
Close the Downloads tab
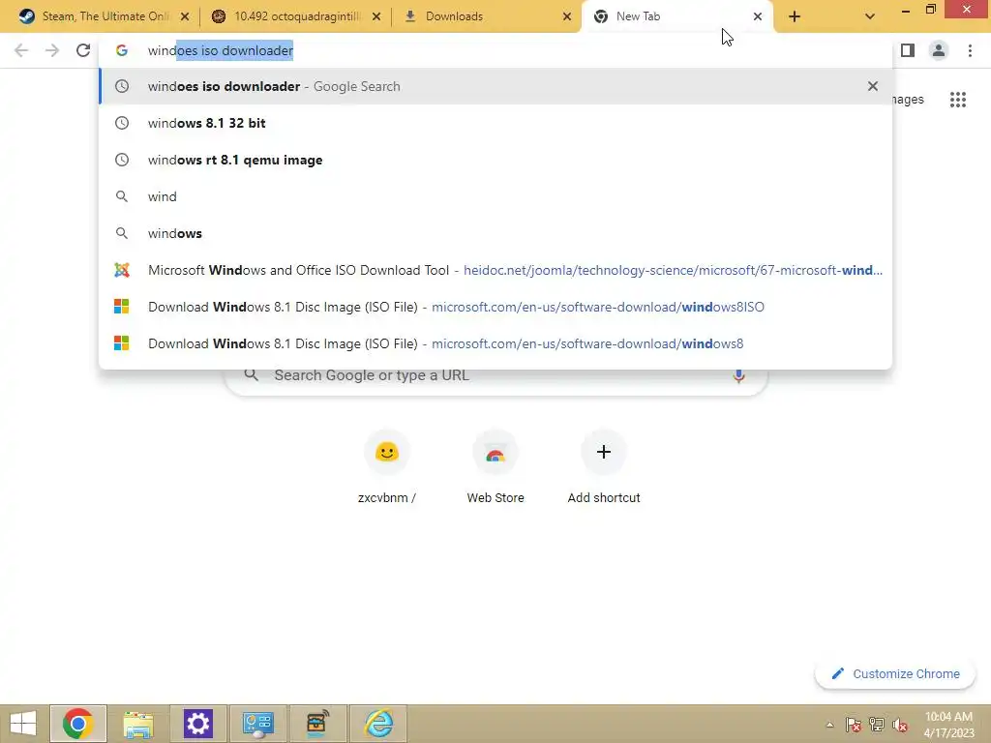[x=567, y=16]
